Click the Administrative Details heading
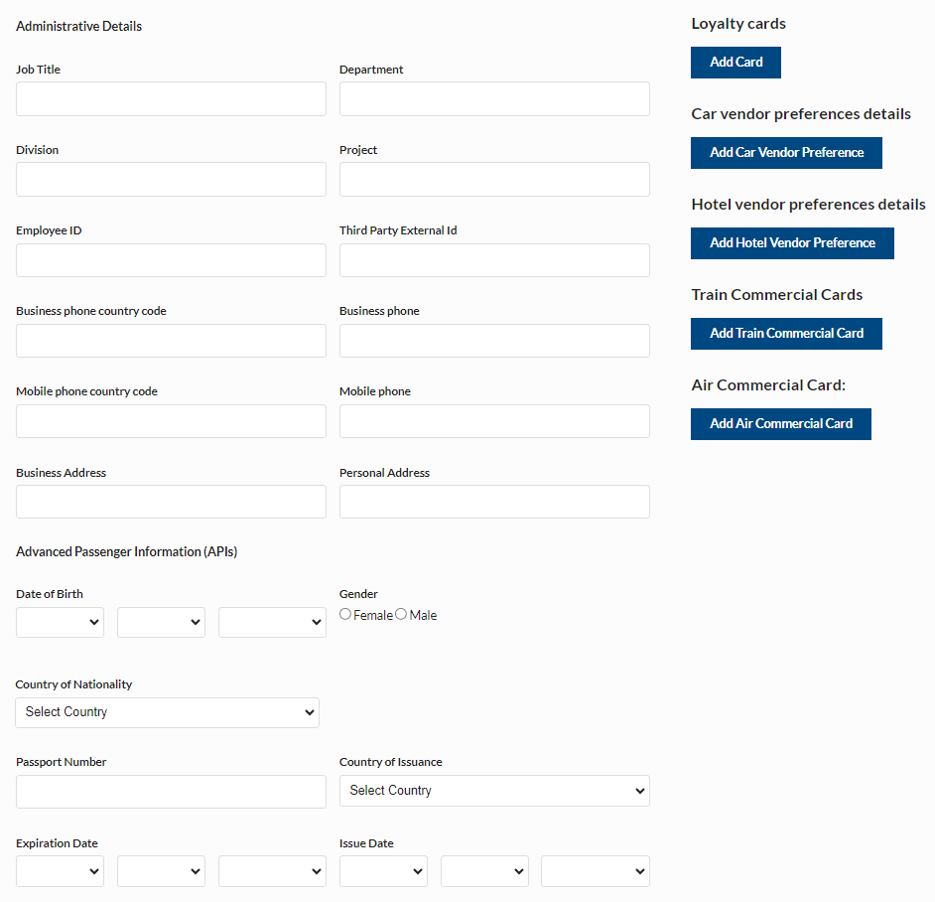The height and width of the screenshot is (902, 935). (78, 26)
